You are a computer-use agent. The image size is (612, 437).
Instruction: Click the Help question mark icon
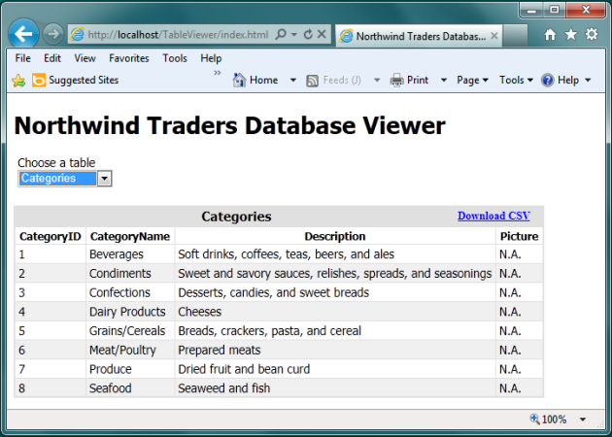tap(548, 80)
